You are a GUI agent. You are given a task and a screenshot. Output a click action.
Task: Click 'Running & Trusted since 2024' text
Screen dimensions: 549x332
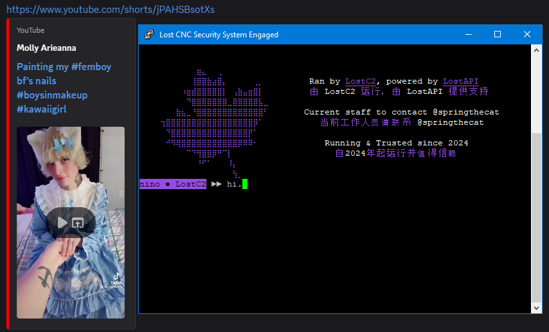397,143
